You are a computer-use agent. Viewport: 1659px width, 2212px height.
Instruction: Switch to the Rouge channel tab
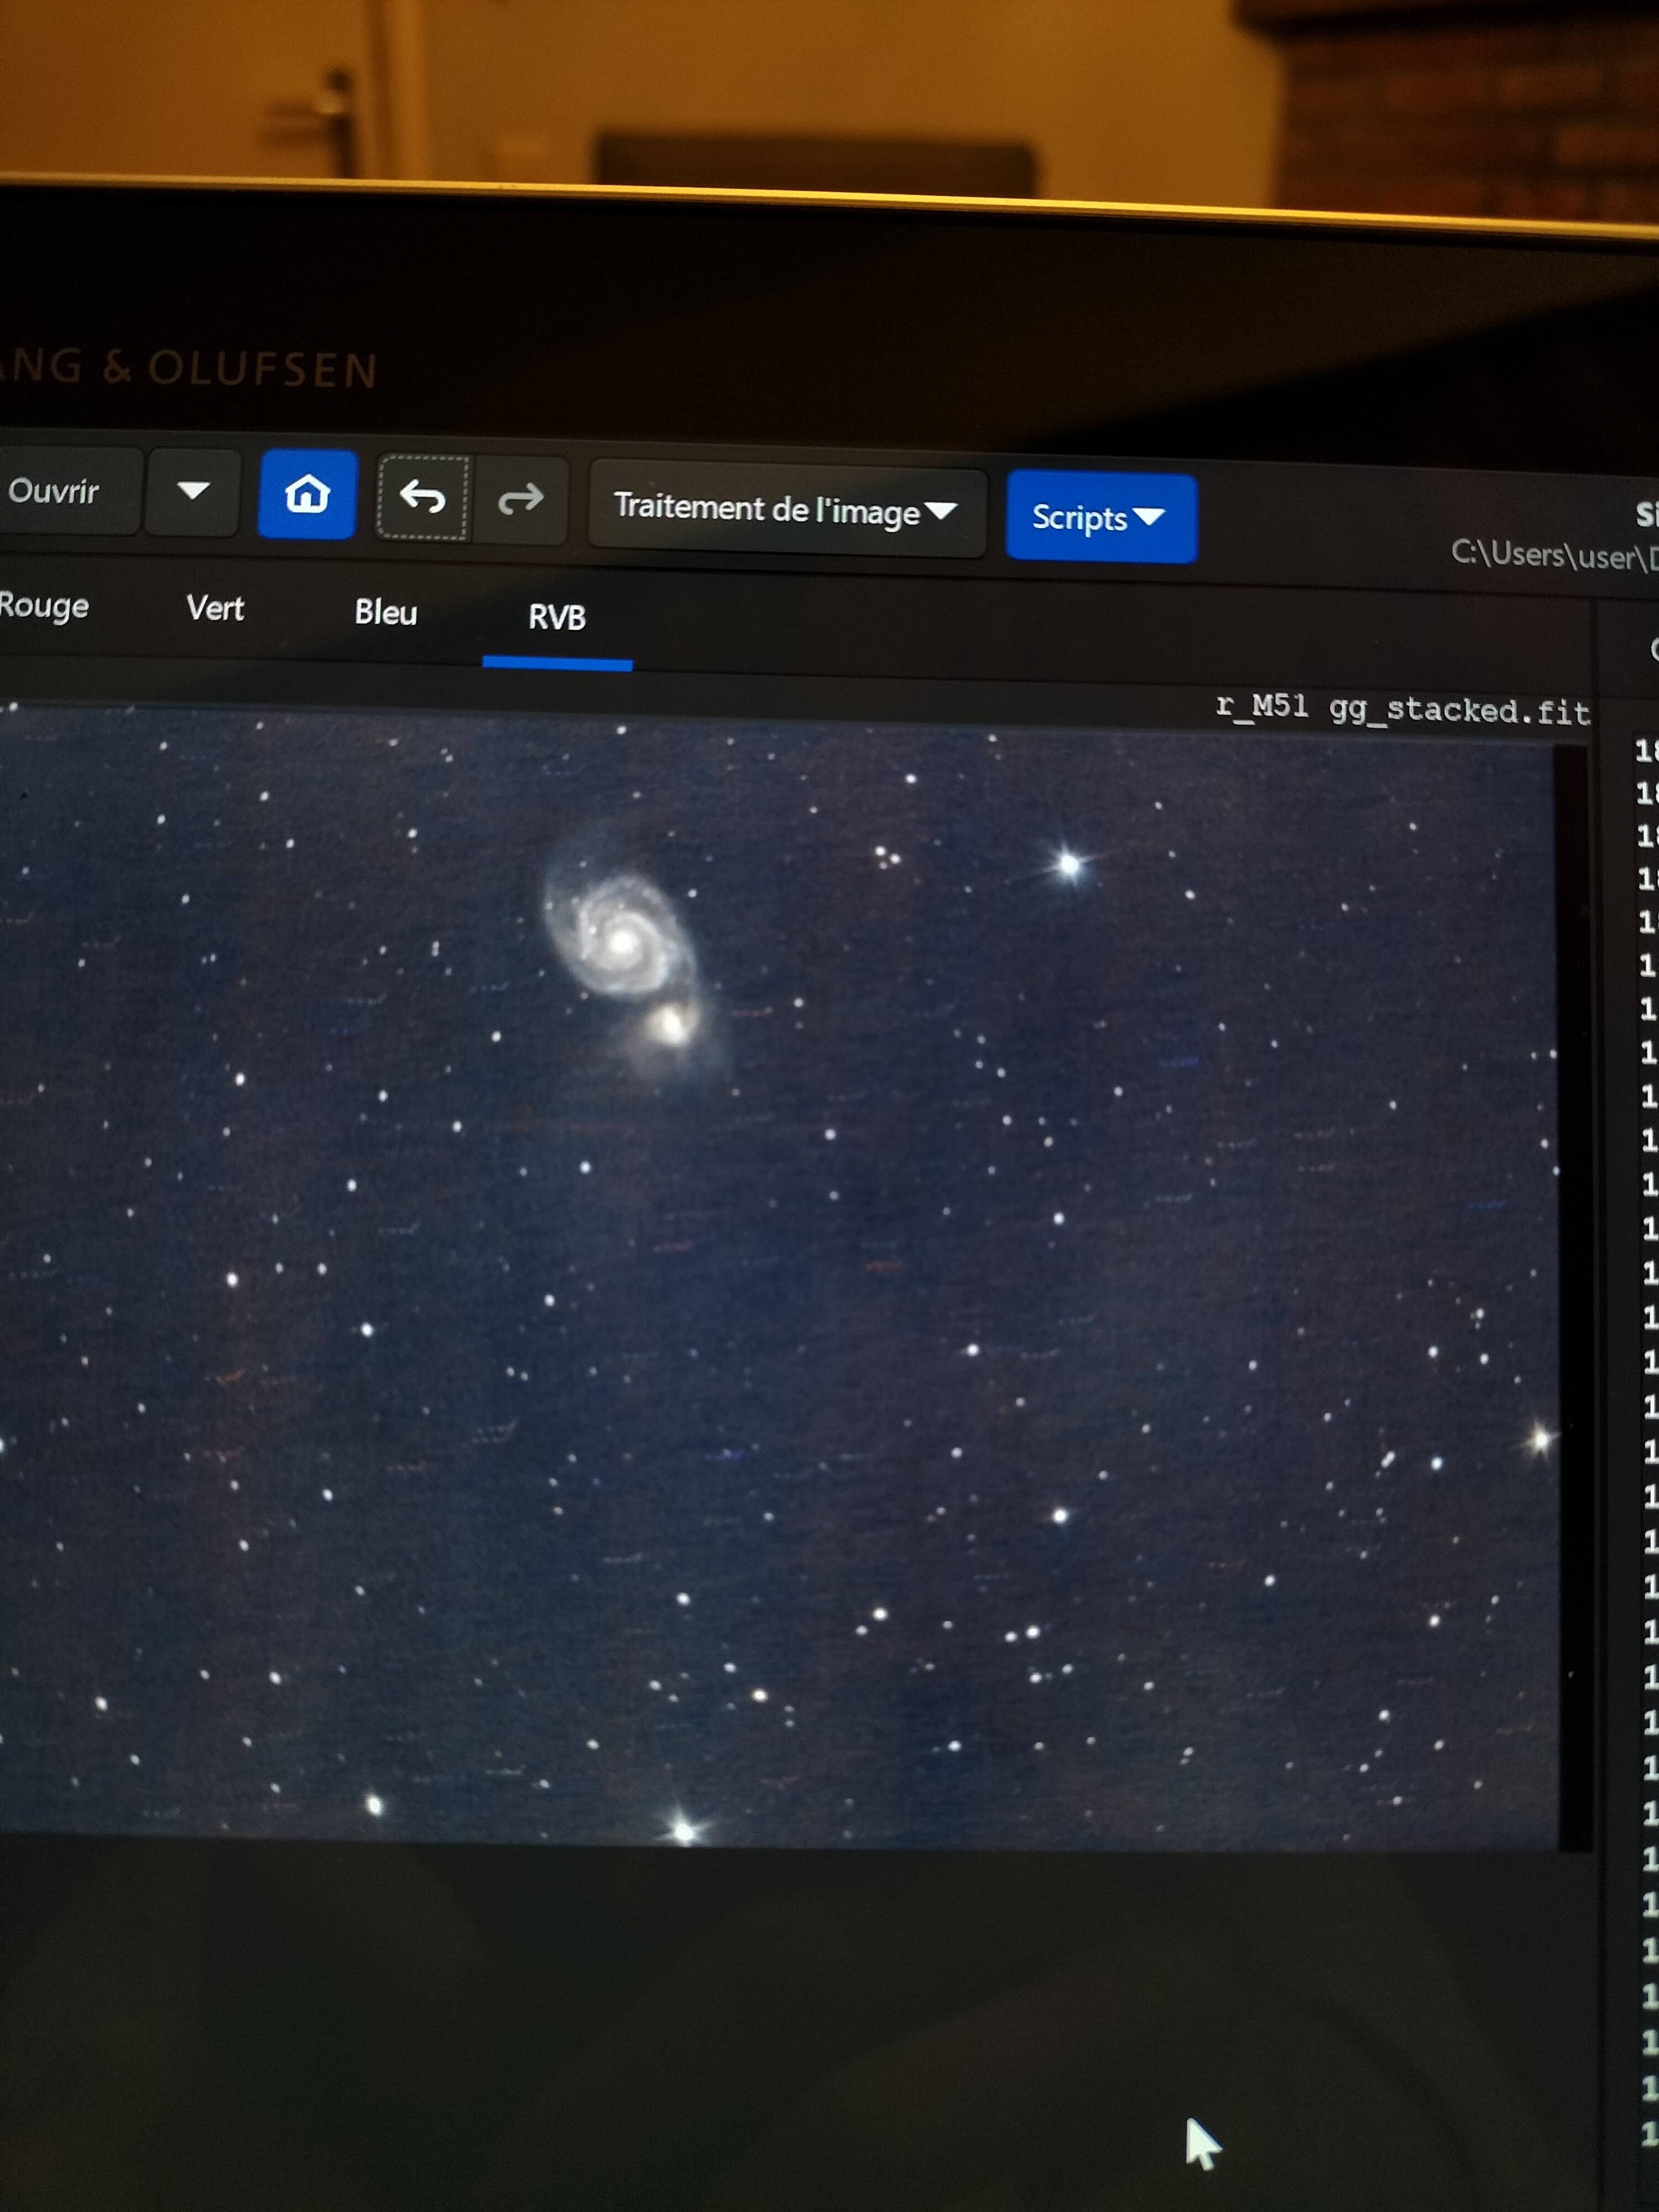pos(44,606)
